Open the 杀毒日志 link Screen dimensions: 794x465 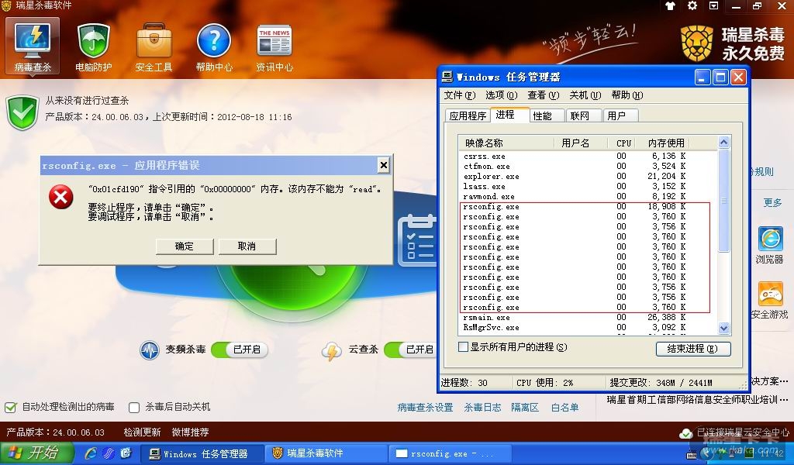(x=482, y=408)
